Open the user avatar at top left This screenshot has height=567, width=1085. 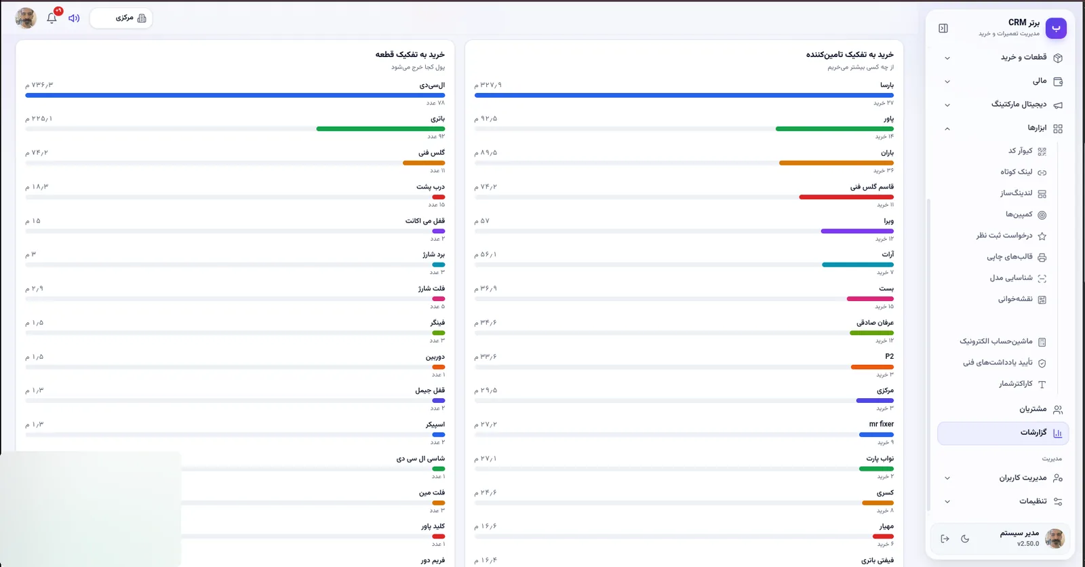tap(26, 18)
